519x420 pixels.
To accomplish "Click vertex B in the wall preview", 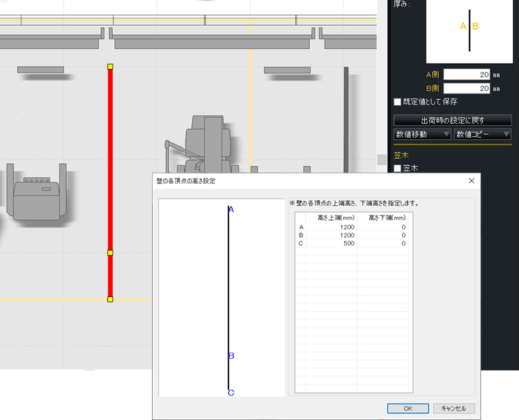I will pyautogui.click(x=231, y=356).
